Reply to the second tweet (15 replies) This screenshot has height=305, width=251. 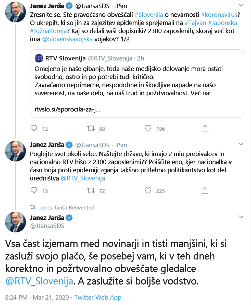coord(34,190)
